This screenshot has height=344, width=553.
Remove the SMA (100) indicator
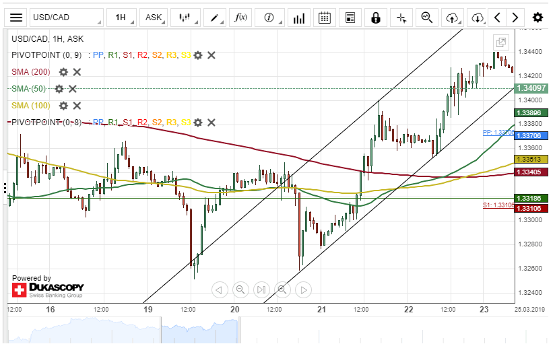coord(77,106)
